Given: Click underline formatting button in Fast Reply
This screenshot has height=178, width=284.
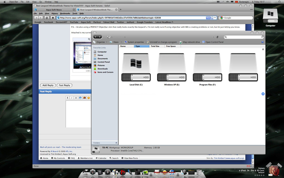Looking at the screenshot, I should pyautogui.click(x=76, y=98).
